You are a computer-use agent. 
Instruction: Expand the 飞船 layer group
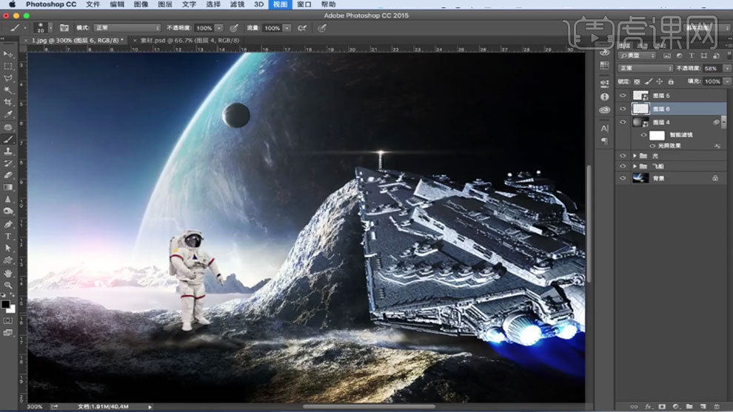(635, 166)
